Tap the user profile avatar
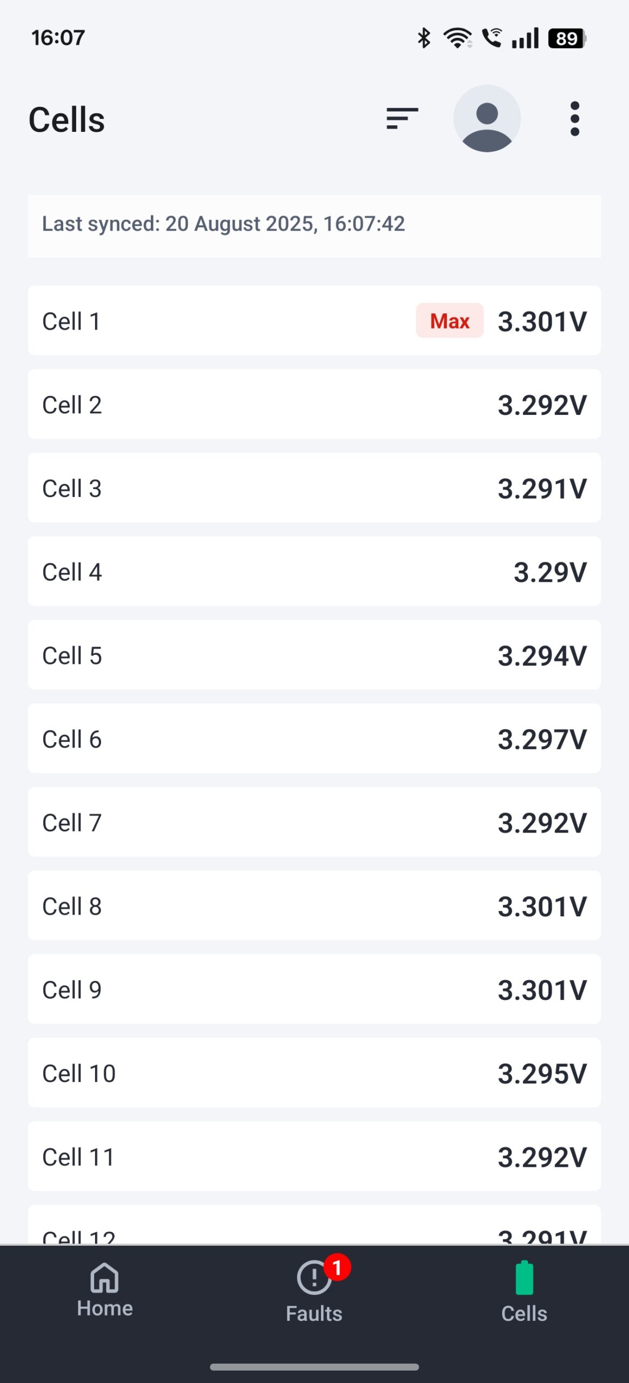The width and height of the screenshot is (629, 1383). (487, 118)
